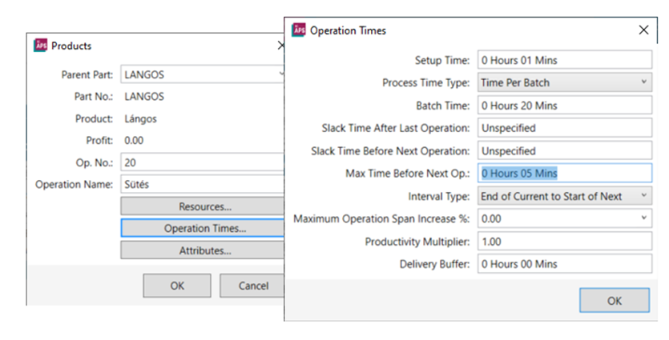Focus the Slack Time Before Next Operation field
This screenshot has height=340, width=669.
pos(564,150)
